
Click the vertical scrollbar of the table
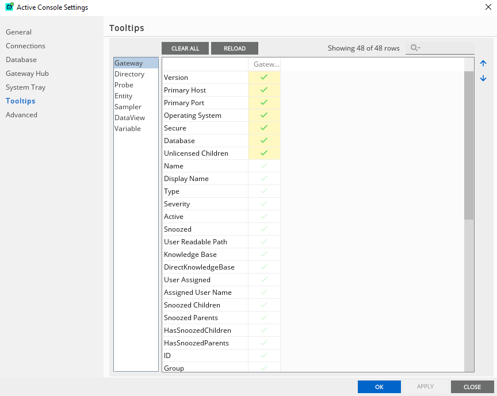coord(469,145)
